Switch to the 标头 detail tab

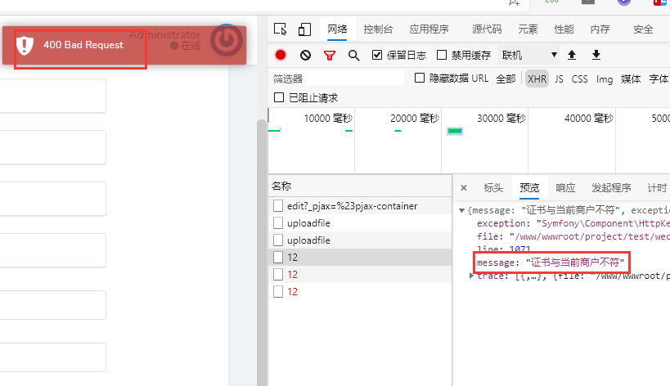493,188
